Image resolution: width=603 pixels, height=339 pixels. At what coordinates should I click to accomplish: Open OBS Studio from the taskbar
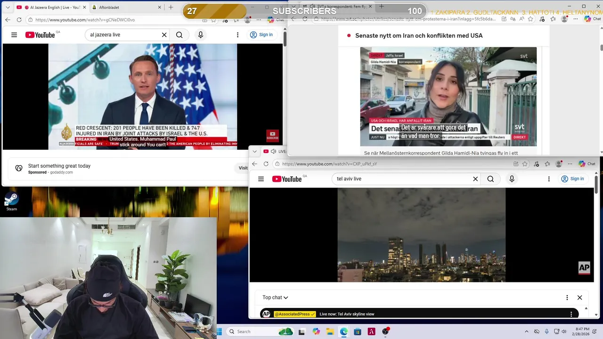385,331
